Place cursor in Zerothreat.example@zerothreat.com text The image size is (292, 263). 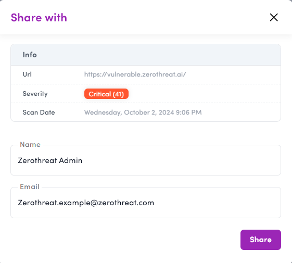86,203
